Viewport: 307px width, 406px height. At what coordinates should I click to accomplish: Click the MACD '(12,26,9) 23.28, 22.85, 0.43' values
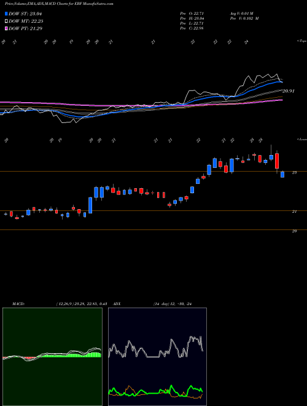point(82,304)
